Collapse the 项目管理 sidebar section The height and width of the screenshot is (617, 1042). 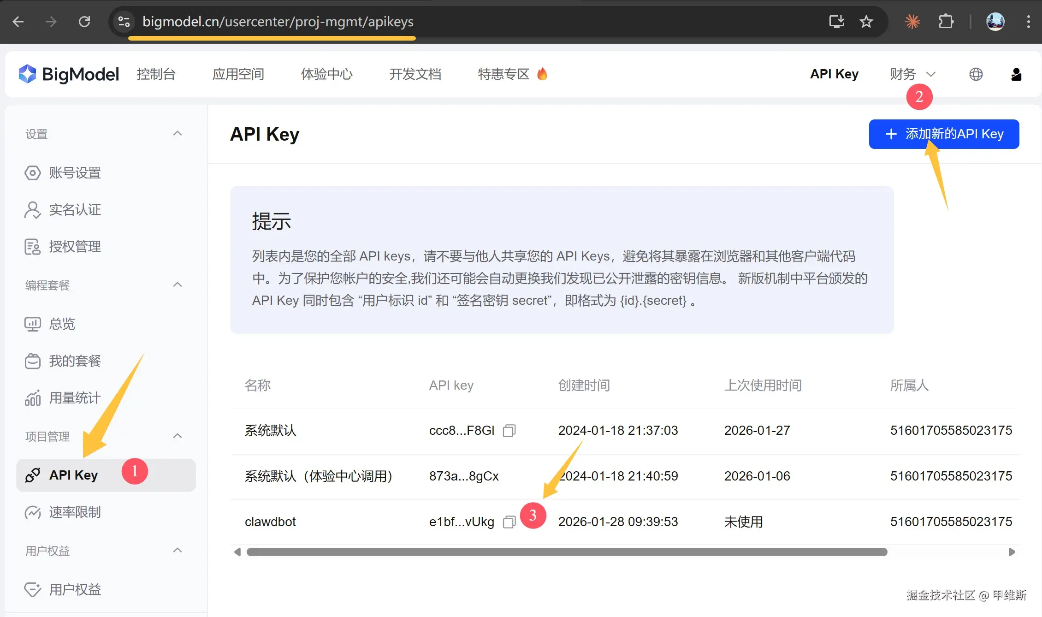pos(178,436)
